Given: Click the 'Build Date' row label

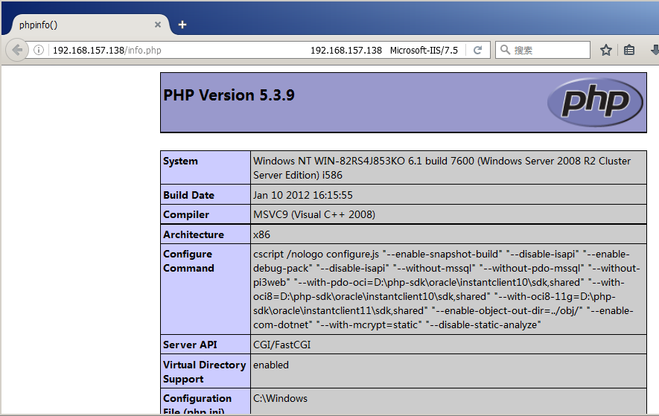Looking at the screenshot, I should click(x=188, y=195).
